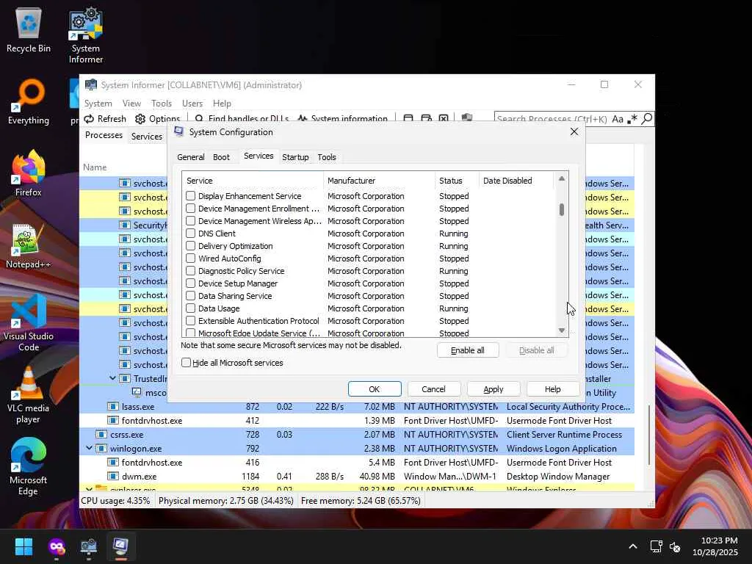752x564 pixels.
Task: Click the network tray icon
Action: coord(656,546)
